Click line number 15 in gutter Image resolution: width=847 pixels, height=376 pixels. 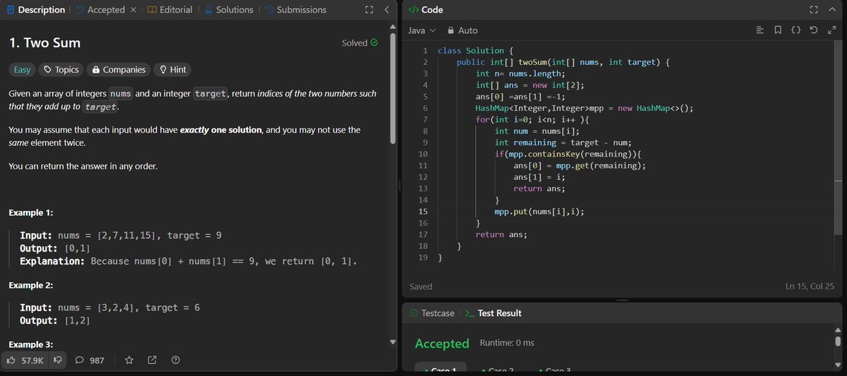tap(423, 211)
